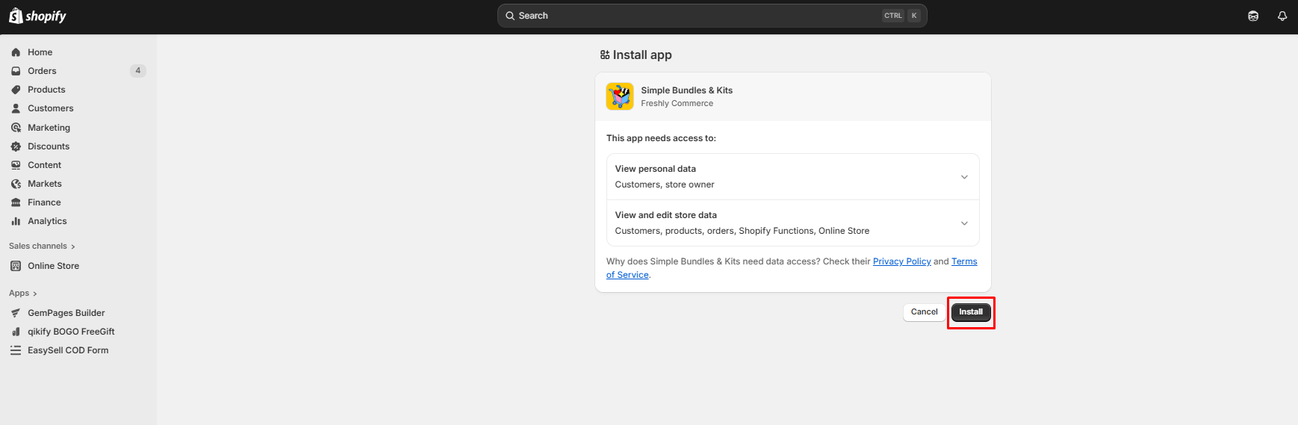Viewport: 1298px width, 425px height.
Task: Click the Home icon in sidebar
Action: pyautogui.click(x=16, y=52)
